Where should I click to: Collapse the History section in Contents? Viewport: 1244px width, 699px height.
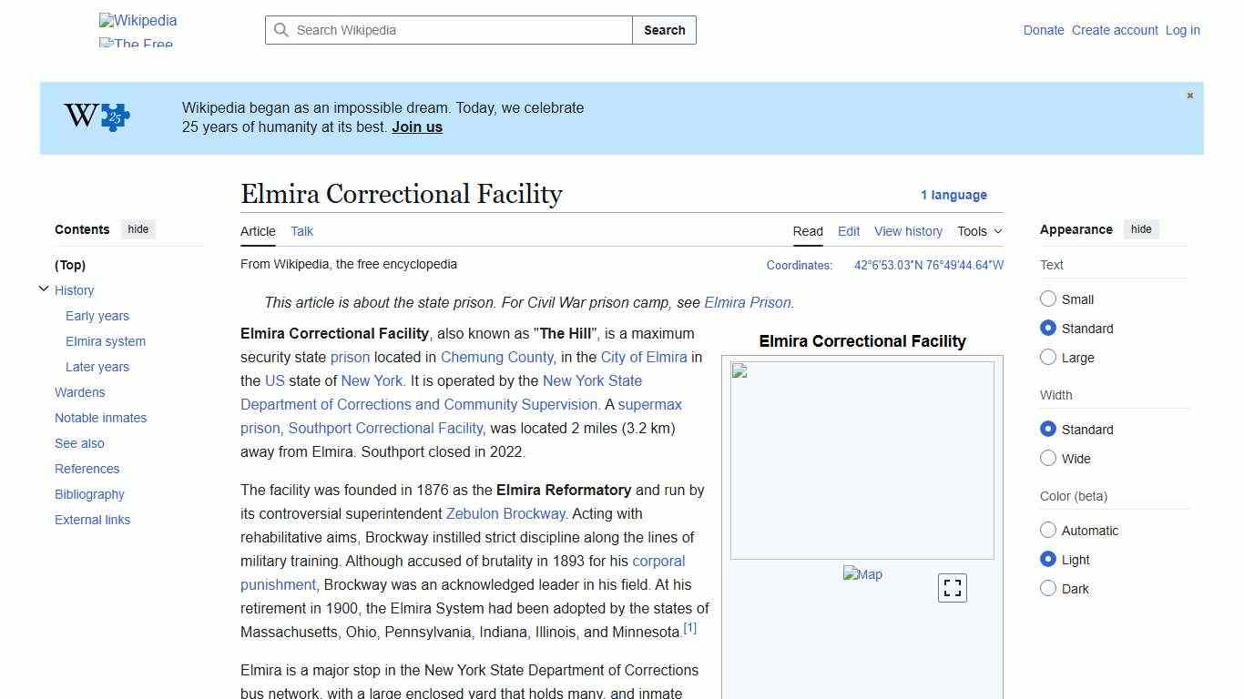44,288
